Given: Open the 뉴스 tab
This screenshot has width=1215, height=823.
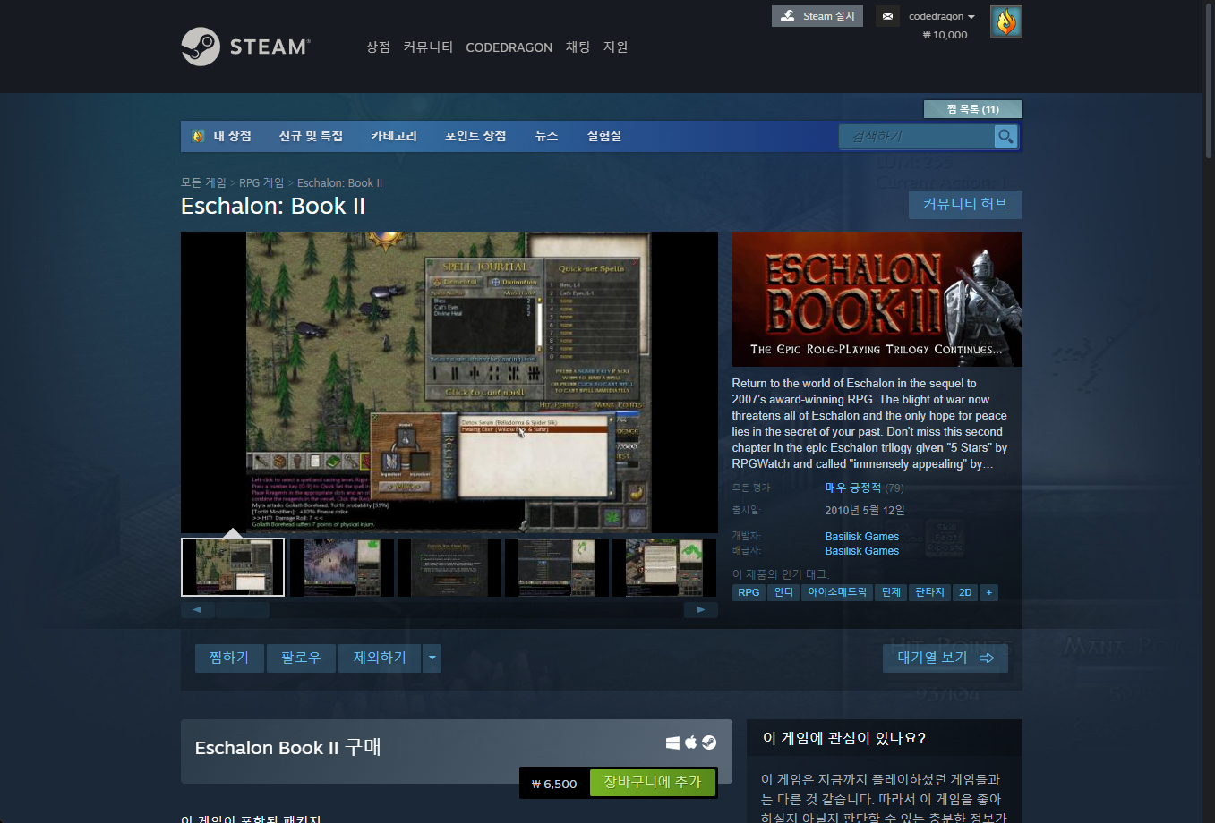Looking at the screenshot, I should click(546, 136).
